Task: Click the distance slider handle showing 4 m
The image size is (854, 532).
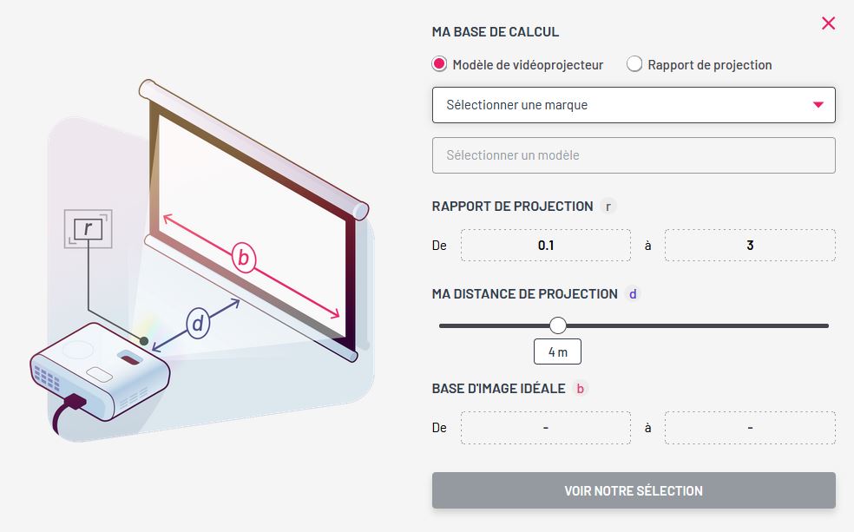Action: click(558, 325)
